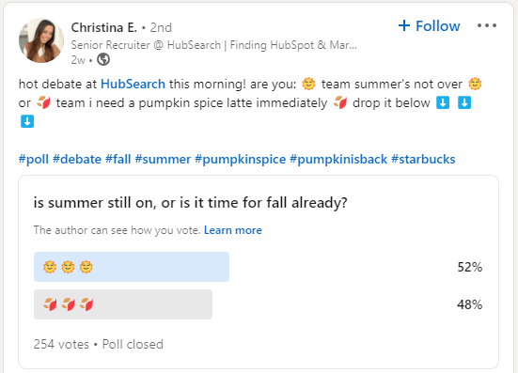Click the #debate hashtag
Image resolution: width=518 pixels, height=373 pixels.
(77, 159)
